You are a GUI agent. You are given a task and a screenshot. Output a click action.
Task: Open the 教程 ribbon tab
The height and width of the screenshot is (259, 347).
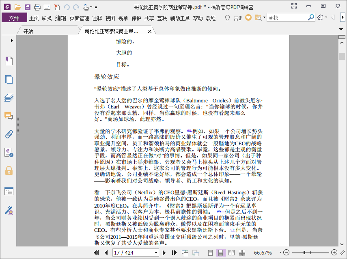coord(211,18)
